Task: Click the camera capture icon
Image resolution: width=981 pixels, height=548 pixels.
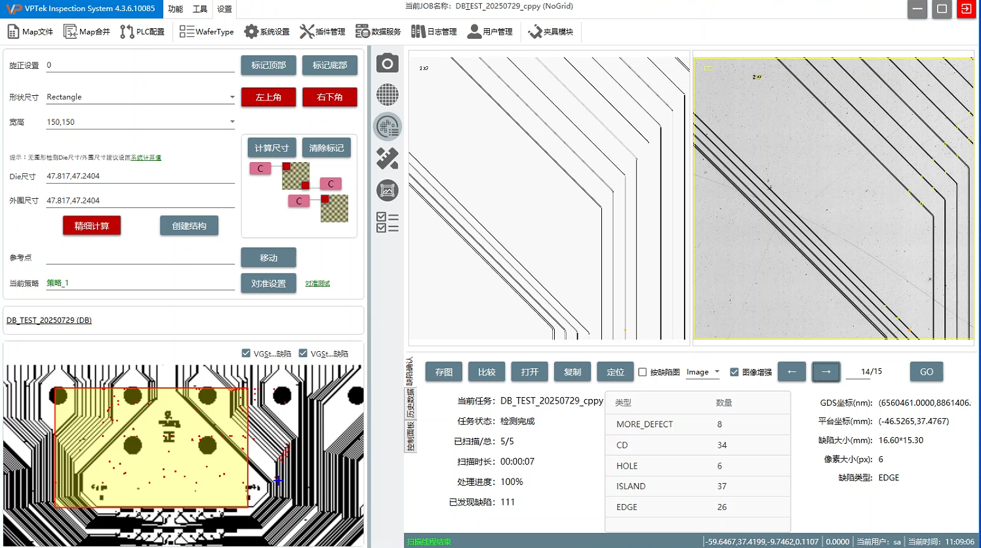Action: click(x=387, y=63)
